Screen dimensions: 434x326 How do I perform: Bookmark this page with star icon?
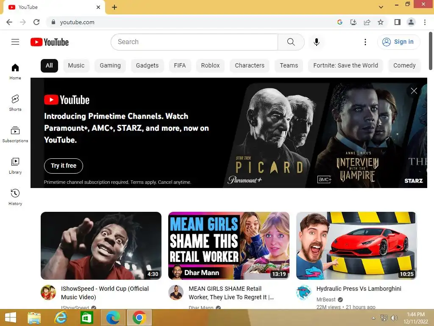(x=381, y=22)
